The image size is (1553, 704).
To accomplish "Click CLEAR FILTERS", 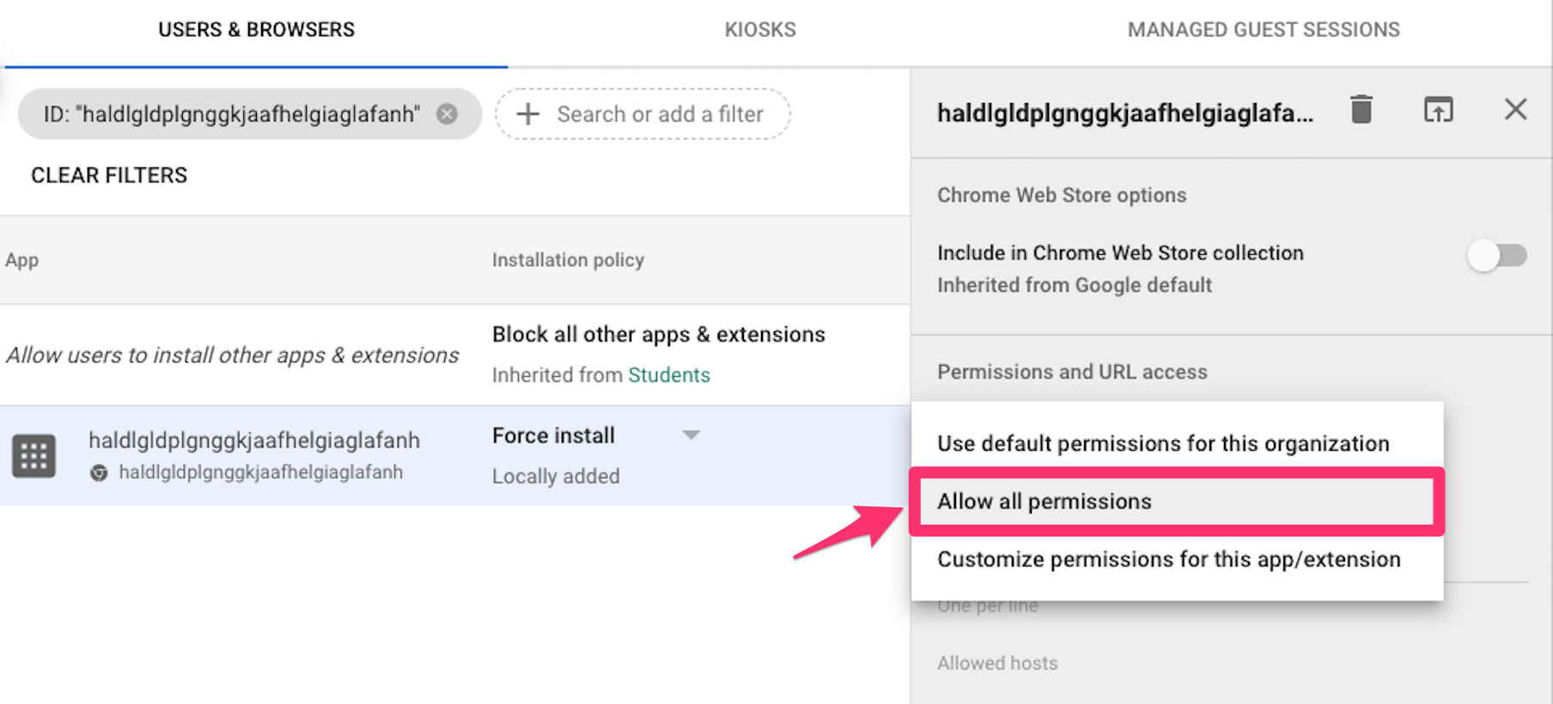I will (x=109, y=175).
